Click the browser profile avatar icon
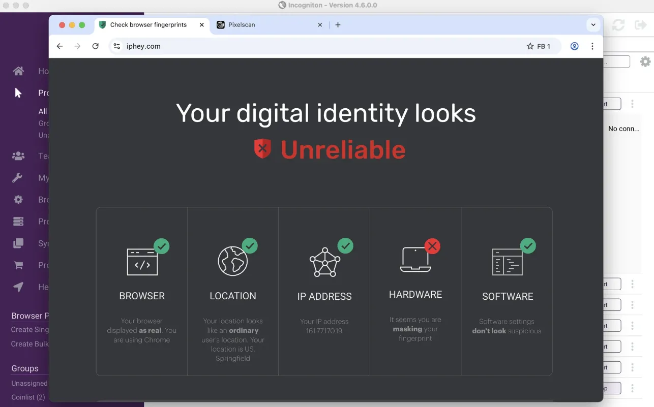 click(574, 46)
